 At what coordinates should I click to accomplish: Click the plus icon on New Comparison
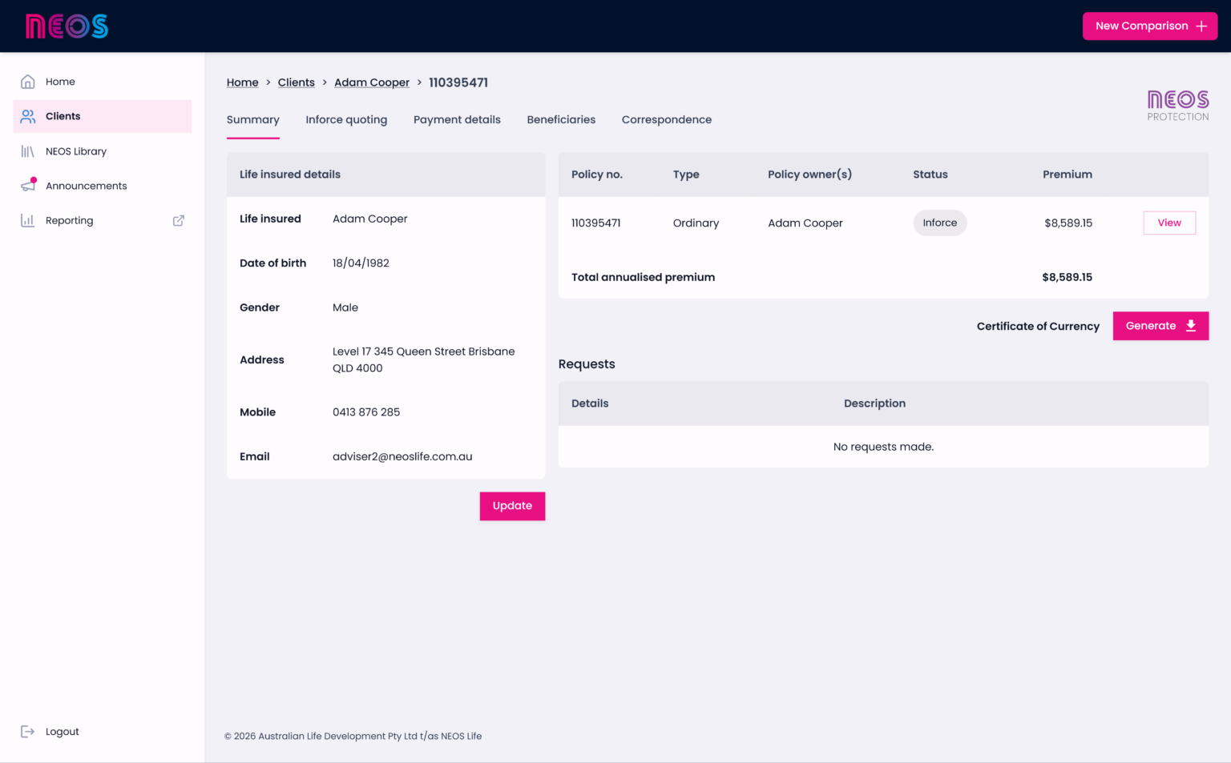click(x=1201, y=26)
